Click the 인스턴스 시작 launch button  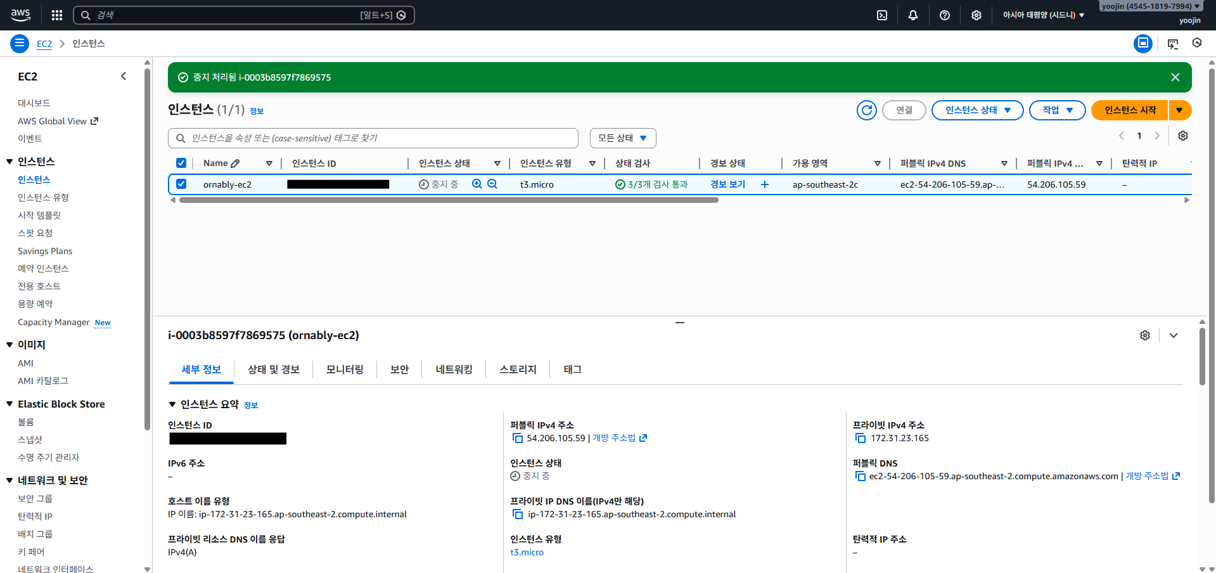pos(1130,110)
